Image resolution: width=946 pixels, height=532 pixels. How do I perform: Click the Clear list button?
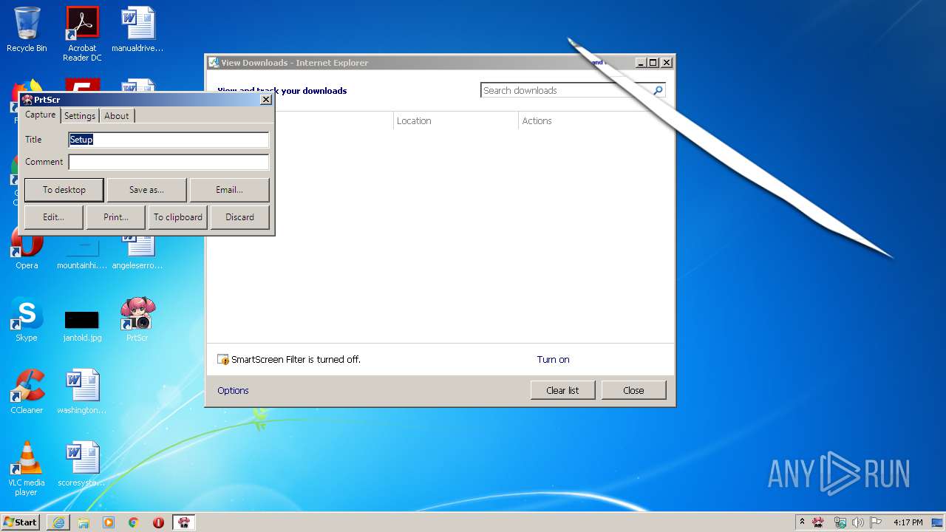point(562,390)
